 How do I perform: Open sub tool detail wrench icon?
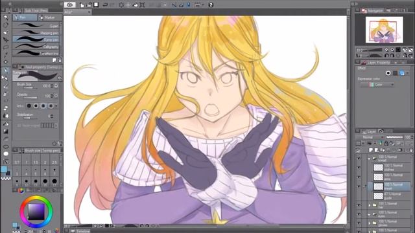click(x=60, y=144)
